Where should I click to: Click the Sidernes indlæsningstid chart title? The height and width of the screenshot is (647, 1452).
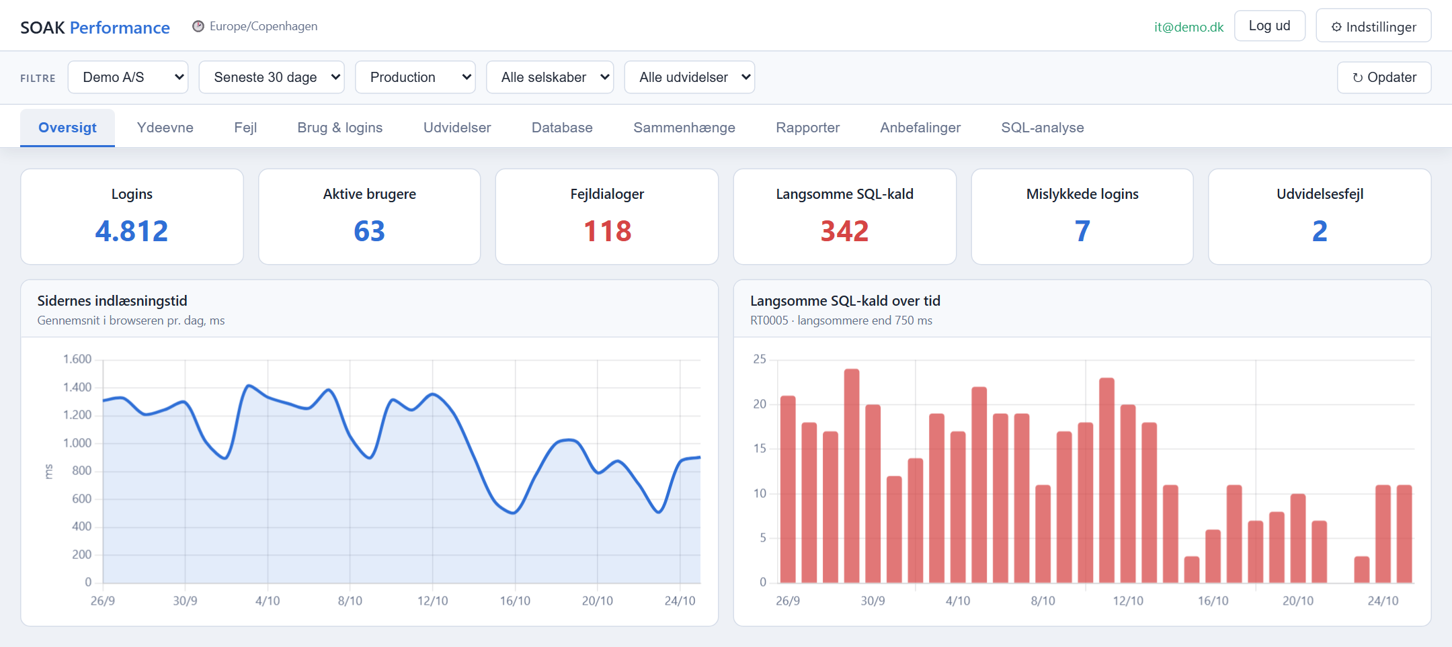[112, 301]
